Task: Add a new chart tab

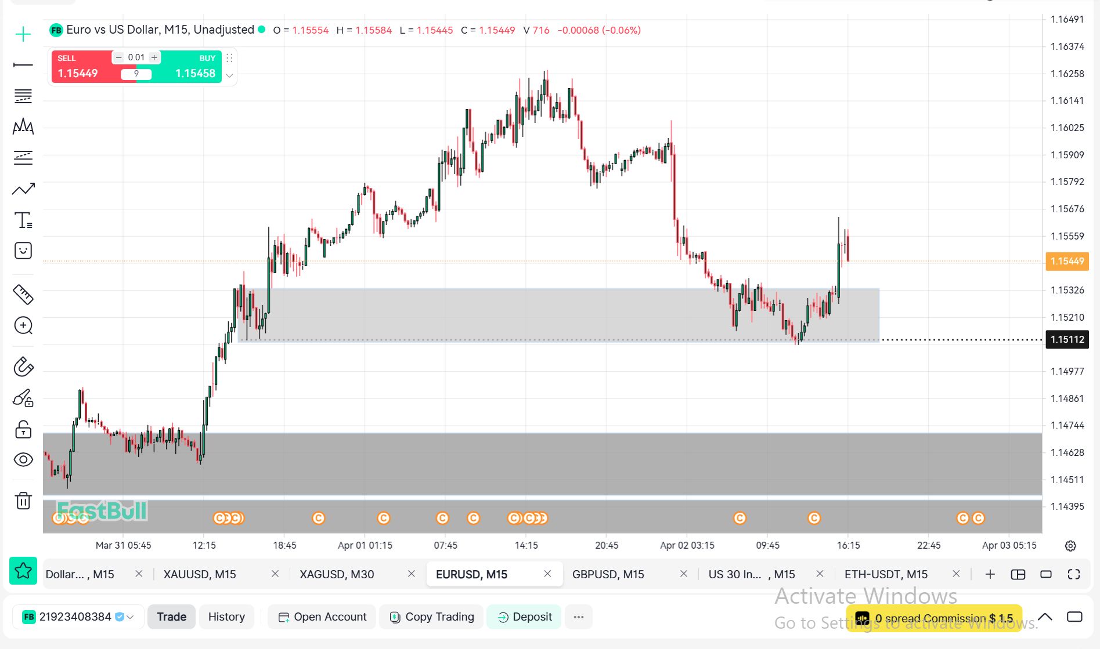Action: pos(990,574)
